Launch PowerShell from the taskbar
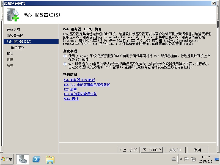The width and height of the screenshot is (220, 165). [x=36, y=159]
